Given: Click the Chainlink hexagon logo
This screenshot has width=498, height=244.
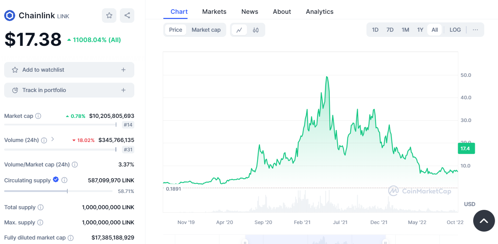Looking at the screenshot, I should [x=10, y=16].
